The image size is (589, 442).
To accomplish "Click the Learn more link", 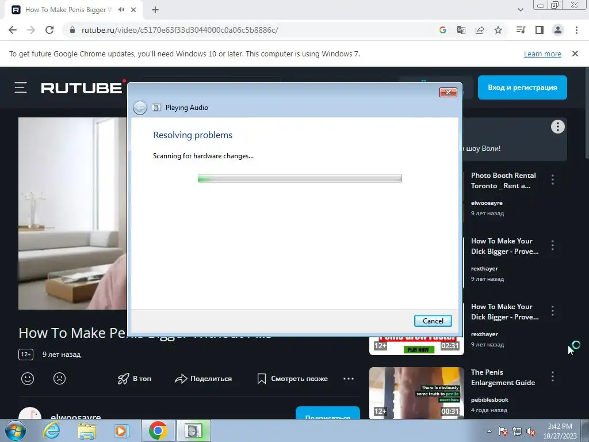I will tap(542, 54).
